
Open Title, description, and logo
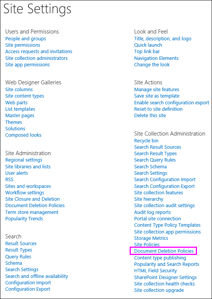pyautogui.click(x=162, y=39)
